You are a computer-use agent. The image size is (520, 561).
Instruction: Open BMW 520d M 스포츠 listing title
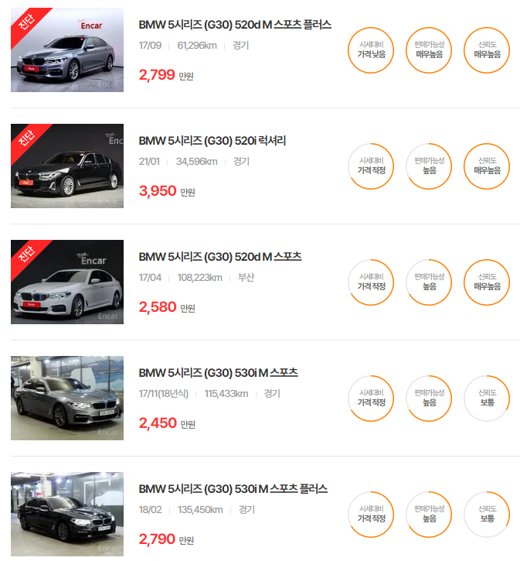pyautogui.click(x=220, y=257)
